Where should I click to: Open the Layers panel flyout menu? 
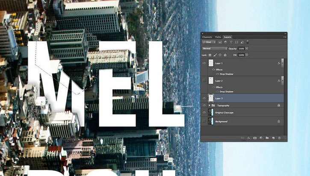(x=284, y=37)
